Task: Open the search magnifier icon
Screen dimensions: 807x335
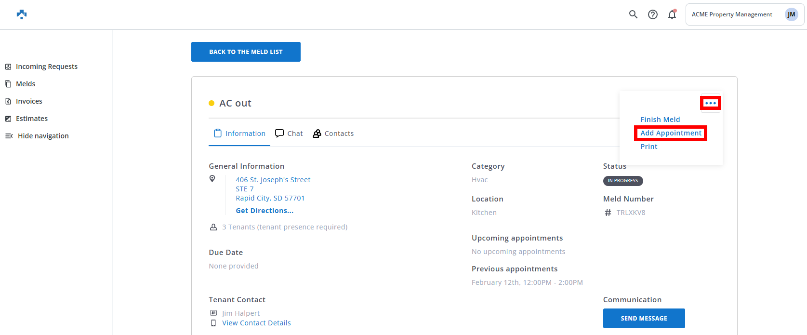Action: [633, 14]
